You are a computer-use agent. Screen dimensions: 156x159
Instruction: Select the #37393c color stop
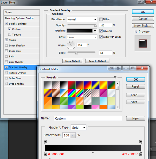[x=141, y=154]
